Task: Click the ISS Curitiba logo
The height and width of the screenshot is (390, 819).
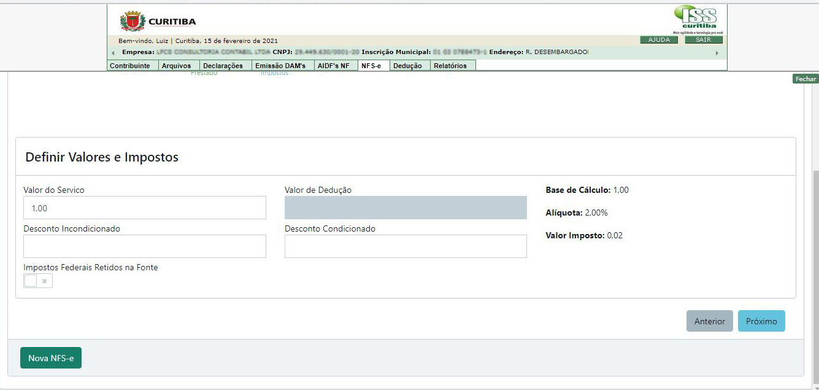Action: (698, 18)
